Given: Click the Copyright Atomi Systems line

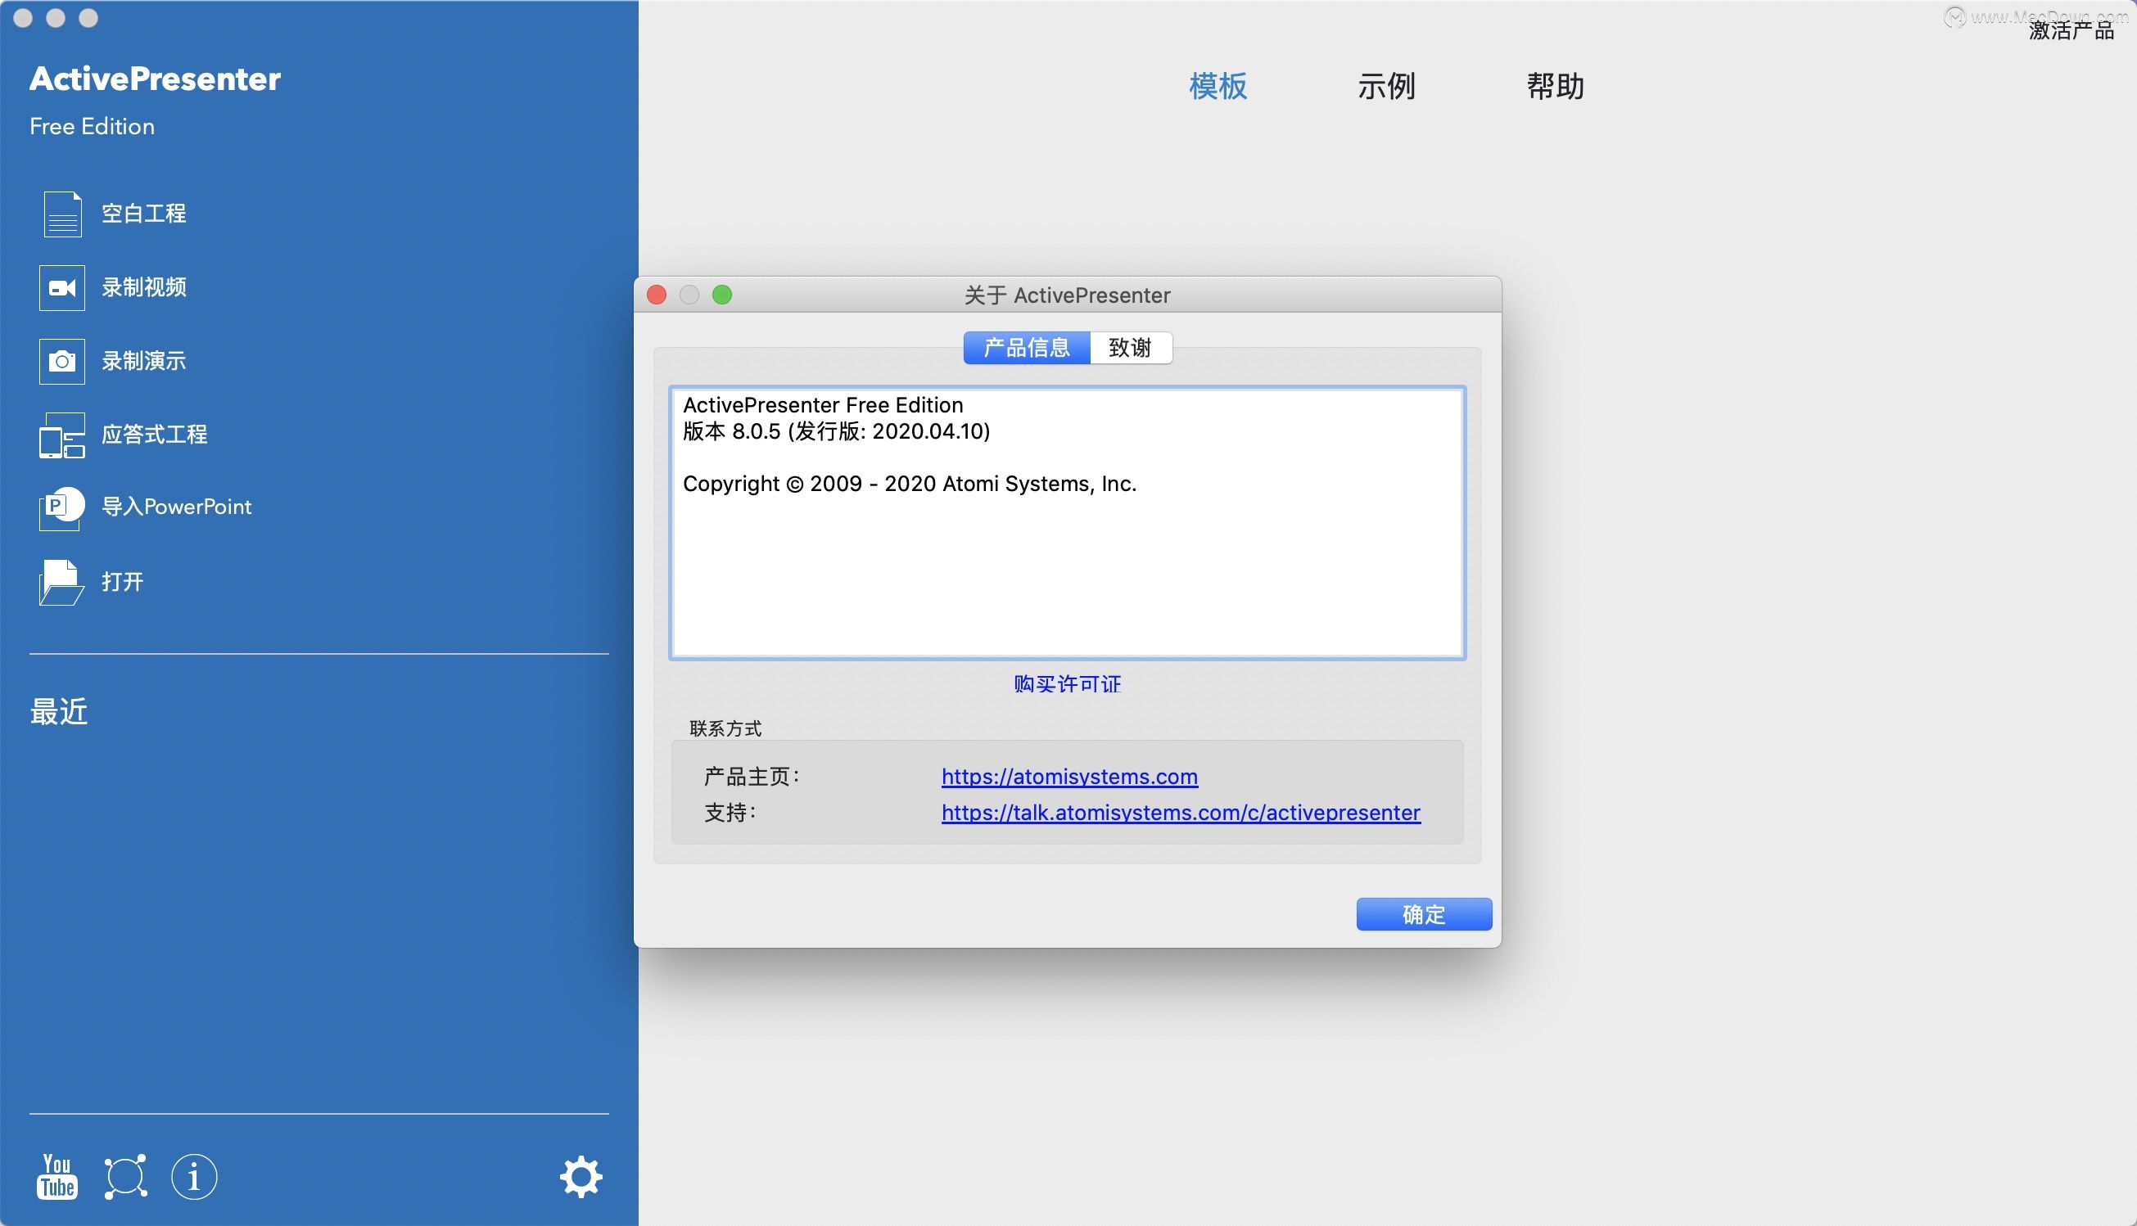Looking at the screenshot, I should click(910, 485).
